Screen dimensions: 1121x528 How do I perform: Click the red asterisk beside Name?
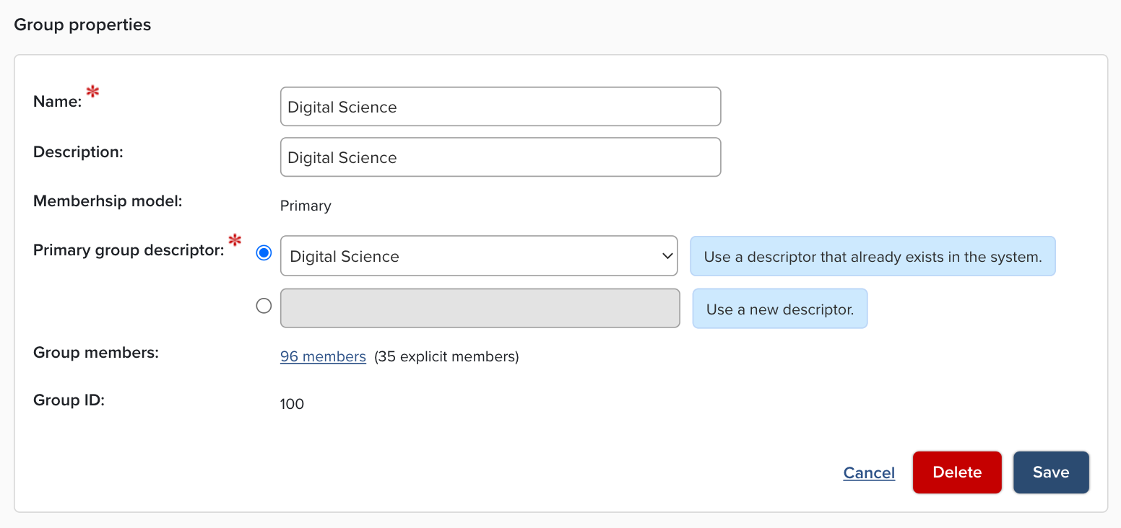(x=92, y=92)
